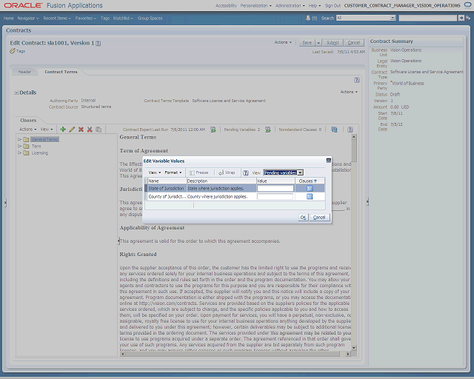Open the Clauses Actions menu
The width and height of the screenshot is (474, 379).
pyautogui.click(x=28, y=130)
